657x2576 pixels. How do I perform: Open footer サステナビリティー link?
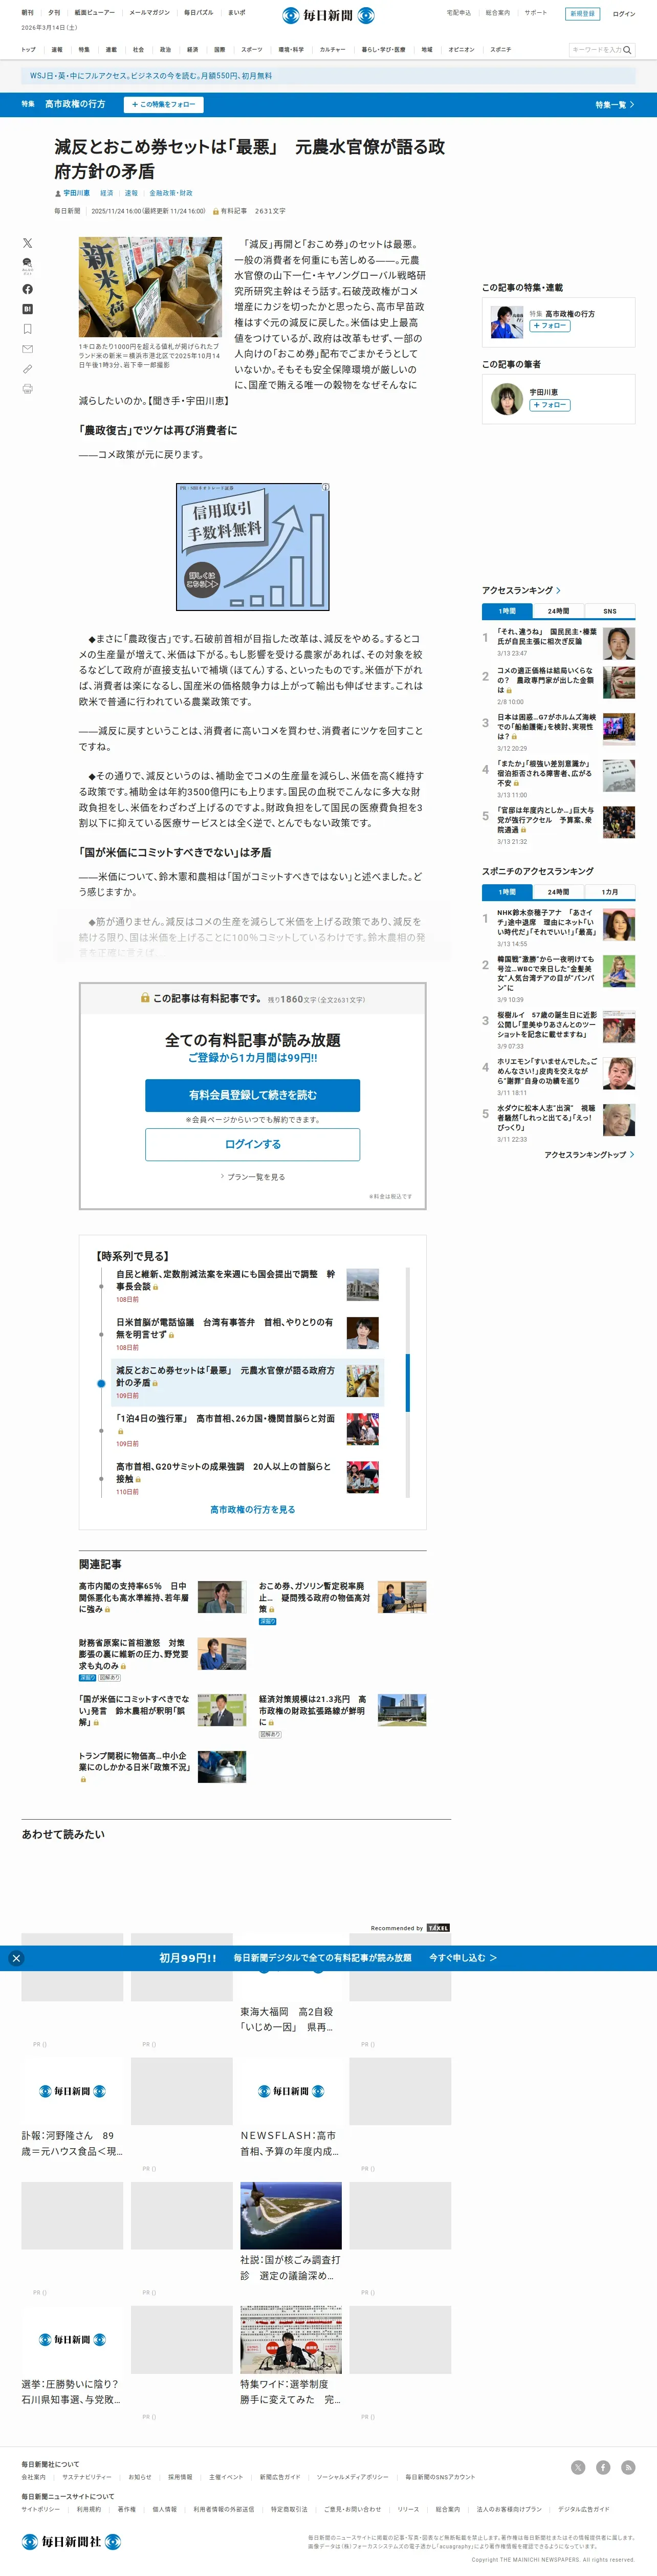pyautogui.click(x=86, y=2477)
